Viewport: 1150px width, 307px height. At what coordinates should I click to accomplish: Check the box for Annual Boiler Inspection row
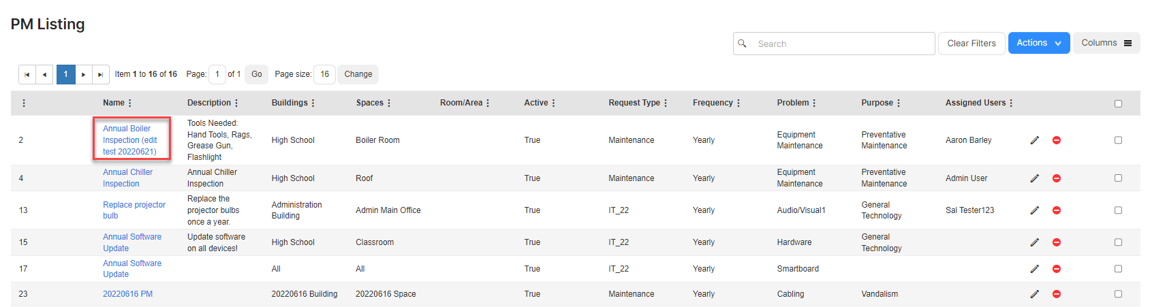pyautogui.click(x=1118, y=140)
